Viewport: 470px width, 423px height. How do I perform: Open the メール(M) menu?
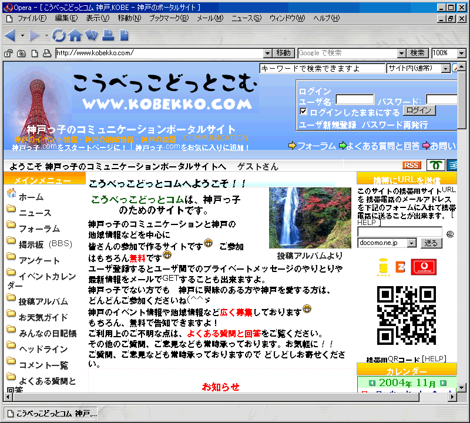coord(210,18)
